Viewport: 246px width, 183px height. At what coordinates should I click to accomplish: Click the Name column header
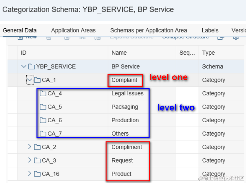point(119,53)
